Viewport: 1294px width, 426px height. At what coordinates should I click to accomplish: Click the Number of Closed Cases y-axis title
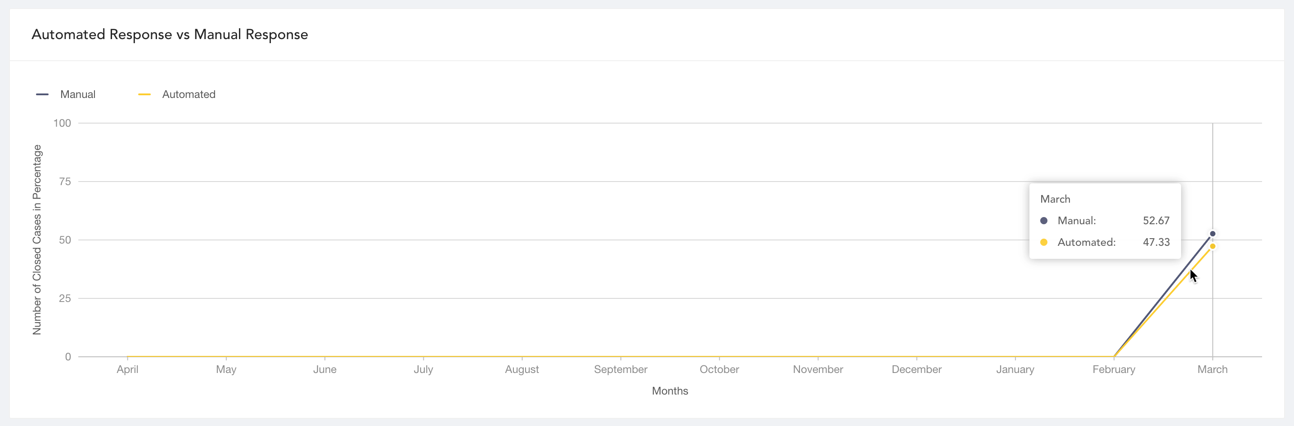point(37,240)
